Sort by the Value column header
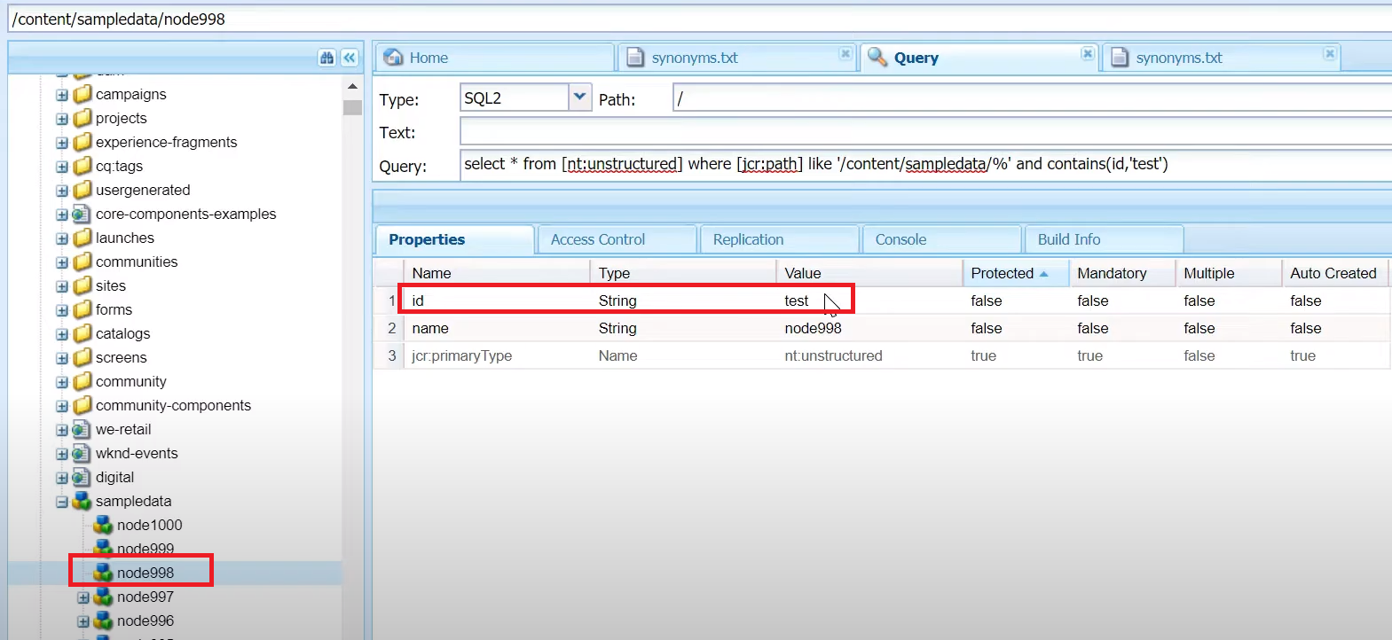The image size is (1392, 640). tap(869, 273)
